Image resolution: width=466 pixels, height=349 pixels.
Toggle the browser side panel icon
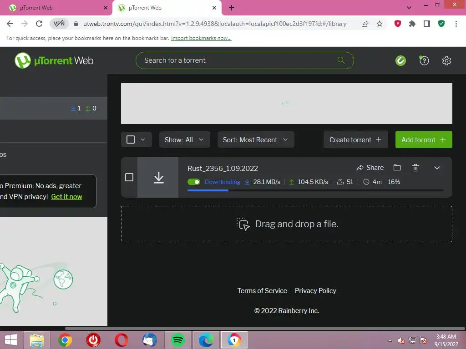(427, 24)
